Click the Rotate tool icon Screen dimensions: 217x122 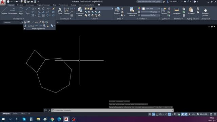point(43,8)
